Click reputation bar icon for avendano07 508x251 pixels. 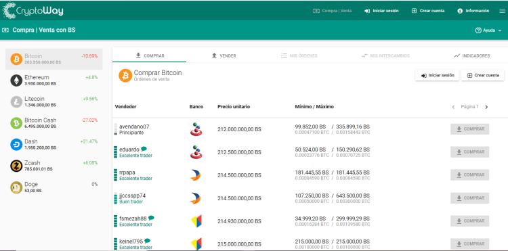click(x=116, y=129)
